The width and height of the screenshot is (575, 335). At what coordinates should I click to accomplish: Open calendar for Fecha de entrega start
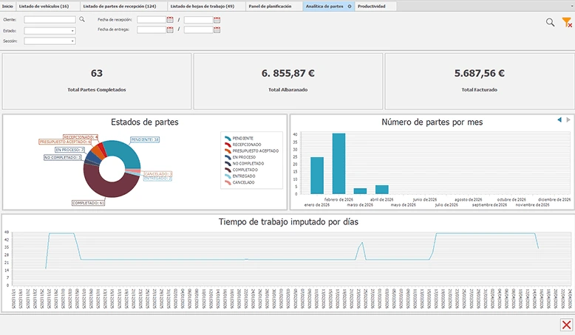point(170,30)
